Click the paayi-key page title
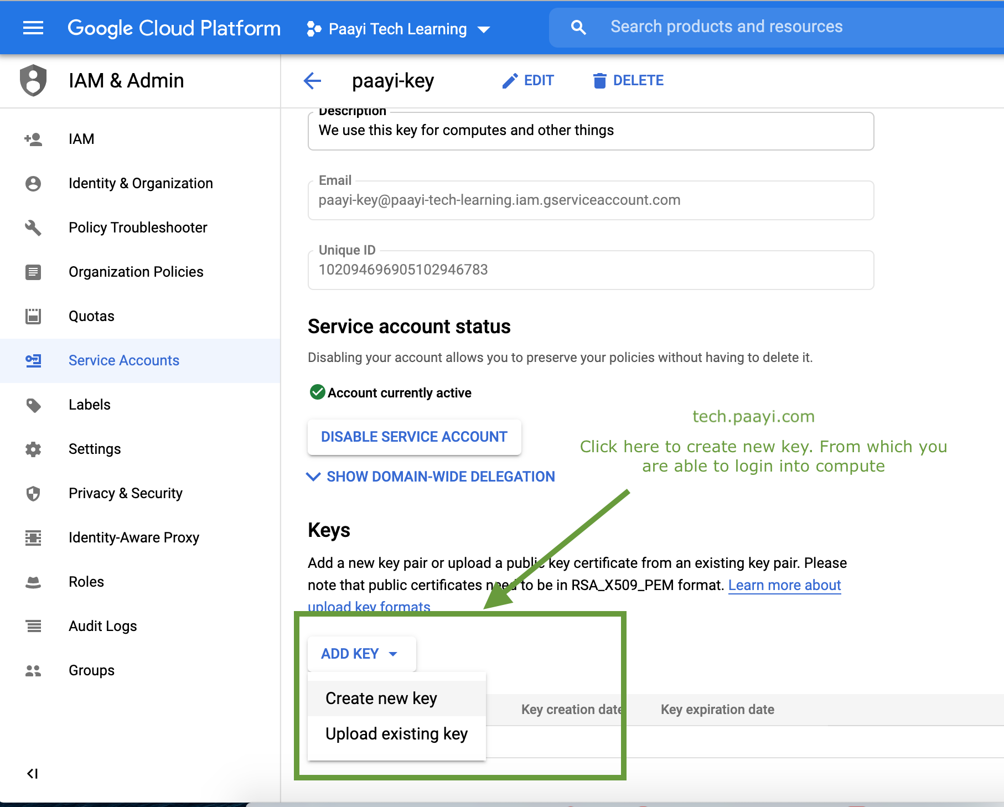1004x807 pixels. coord(393,81)
